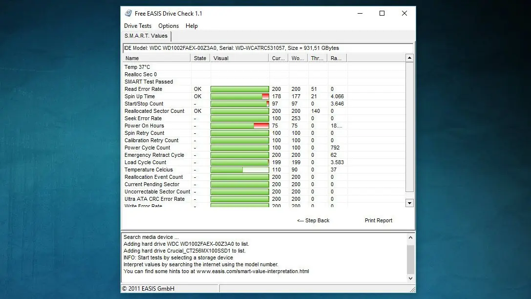This screenshot has width=531, height=299.
Task: Click the Cur... column header
Action: point(278,58)
